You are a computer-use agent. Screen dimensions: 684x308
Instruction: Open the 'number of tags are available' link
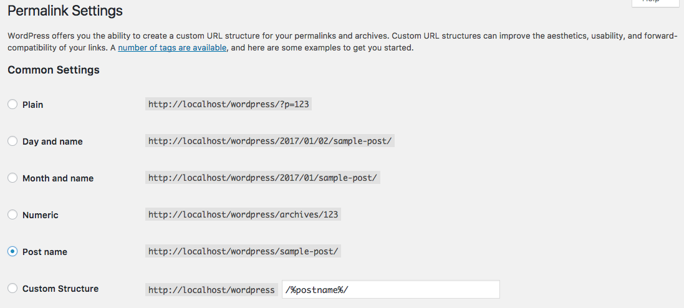172,48
